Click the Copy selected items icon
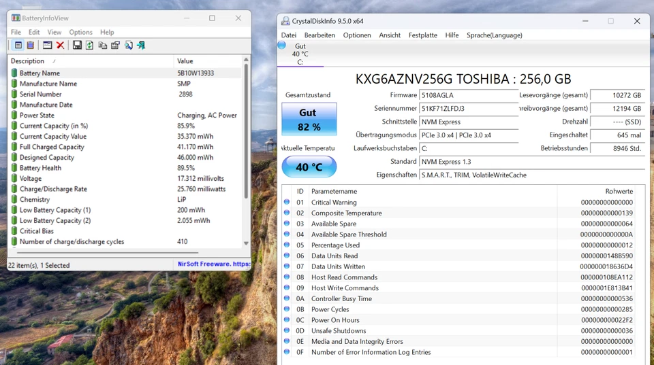Image resolution: width=654 pixels, height=365 pixels. pyautogui.click(x=103, y=46)
